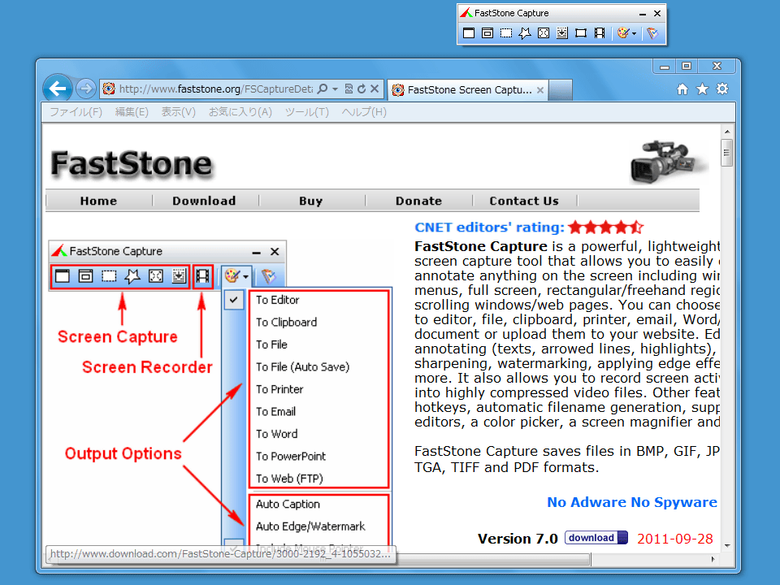780x585 pixels.
Task: Open the ファイル(F) menu
Action: click(76, 112)
